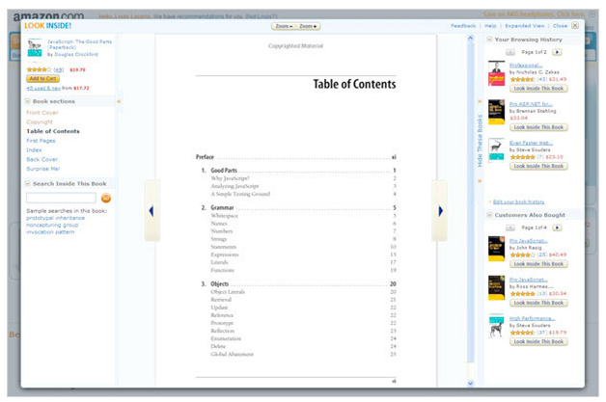Open Pro ASP.NET book link
Screen dimensions: 606x402
[x=531, y=104]
